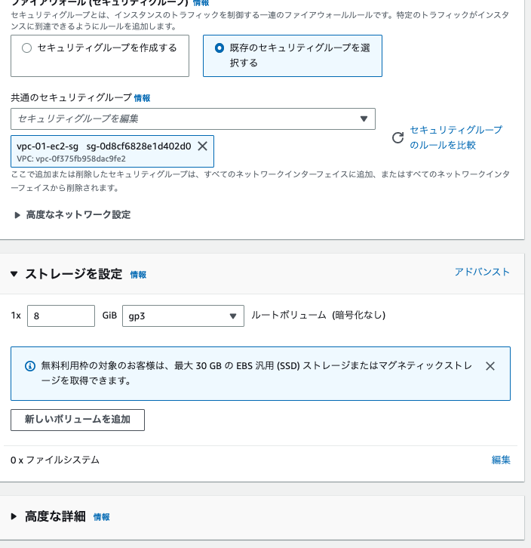Image resolution: width=531 pixels, height=548 pixels.
Task: Click the アドバンスト link in storage
Action: point(482,272)
